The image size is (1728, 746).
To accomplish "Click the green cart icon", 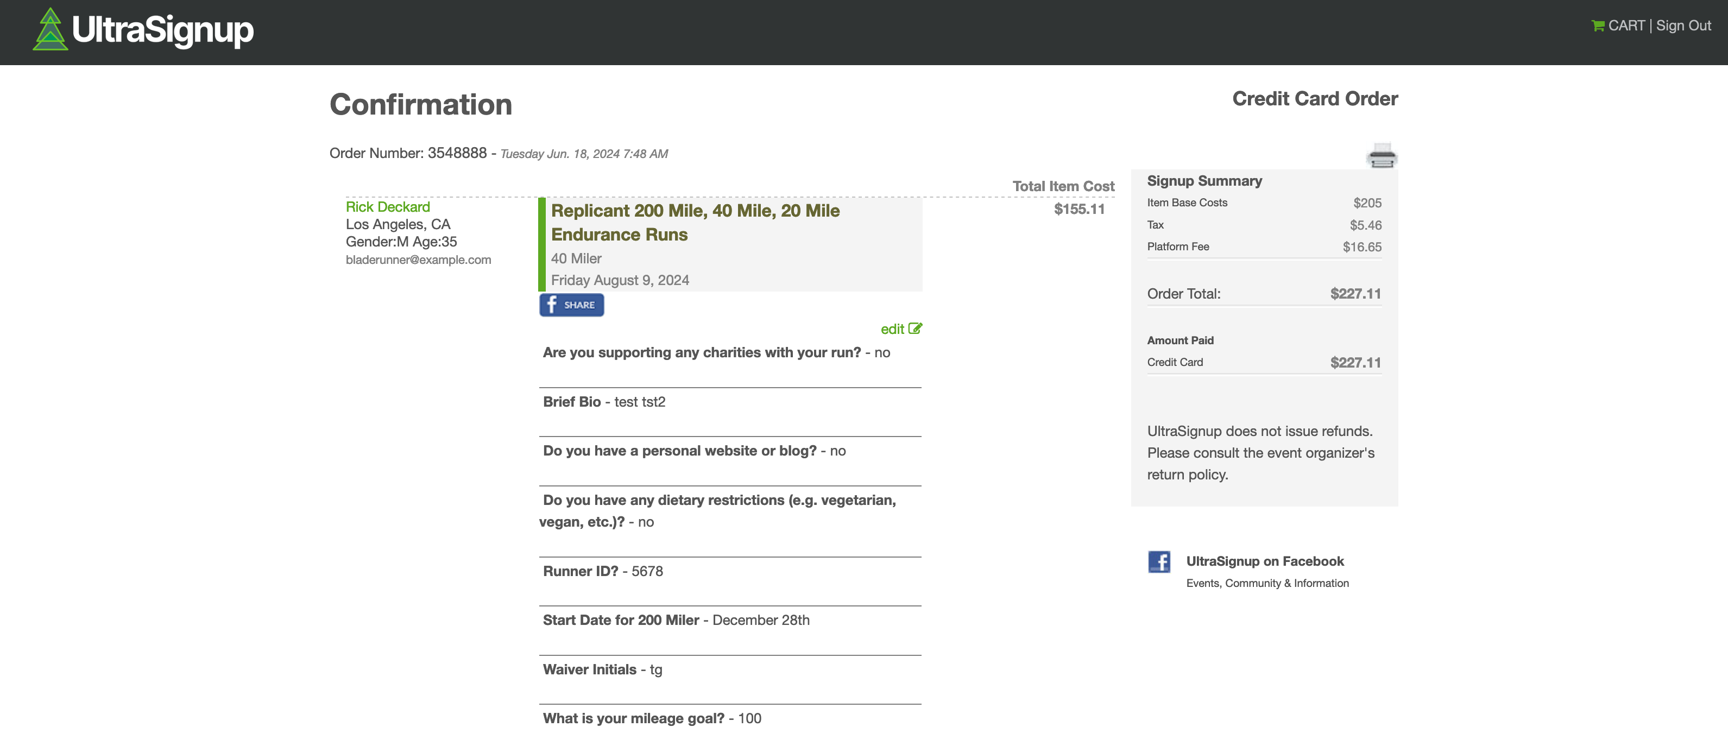I will tap(1597, 26).
